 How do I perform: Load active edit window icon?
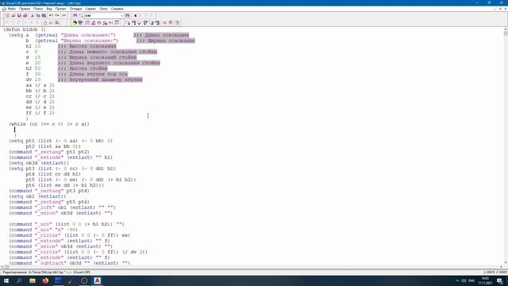click(129, 23)
